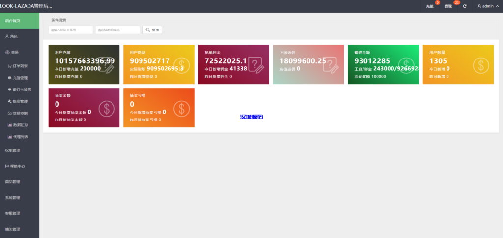
Task: Open 银行卡设置 in sidebar menu
Action: click(x=22, y=89)
